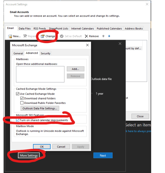Click the Add... mailbox button
This screenshot has height=173, width=165.
pyautogui.click(x=76, y=69)
